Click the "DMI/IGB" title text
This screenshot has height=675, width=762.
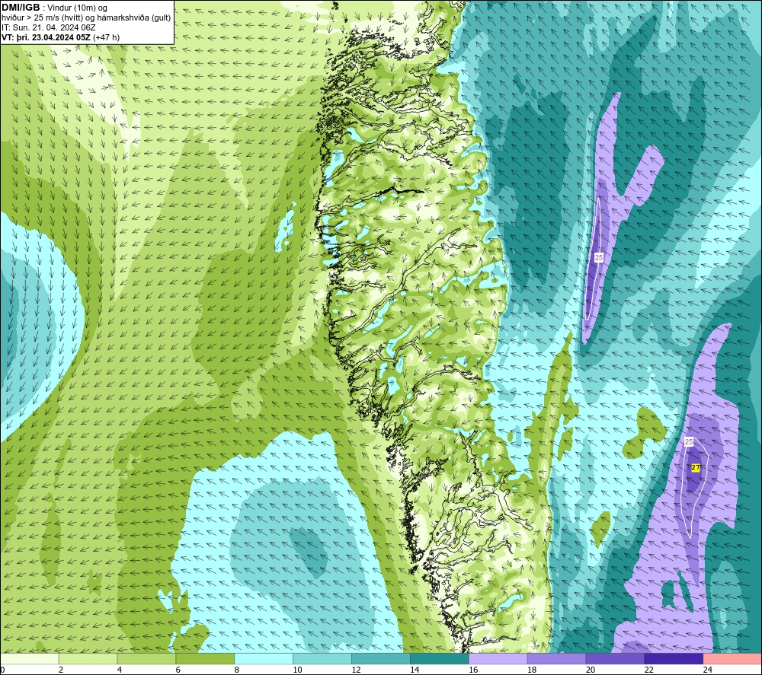tap(21, 8)
